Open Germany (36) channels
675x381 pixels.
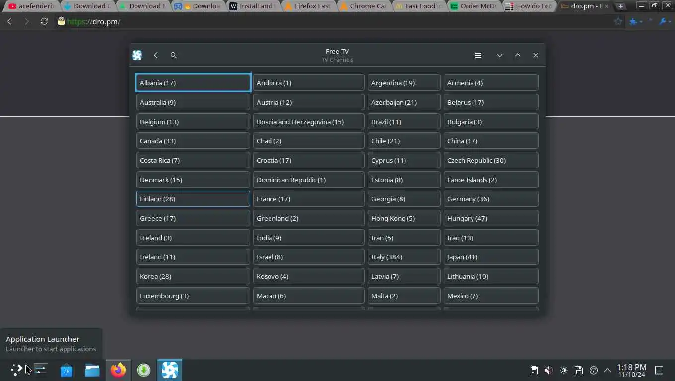coord(491,199)
